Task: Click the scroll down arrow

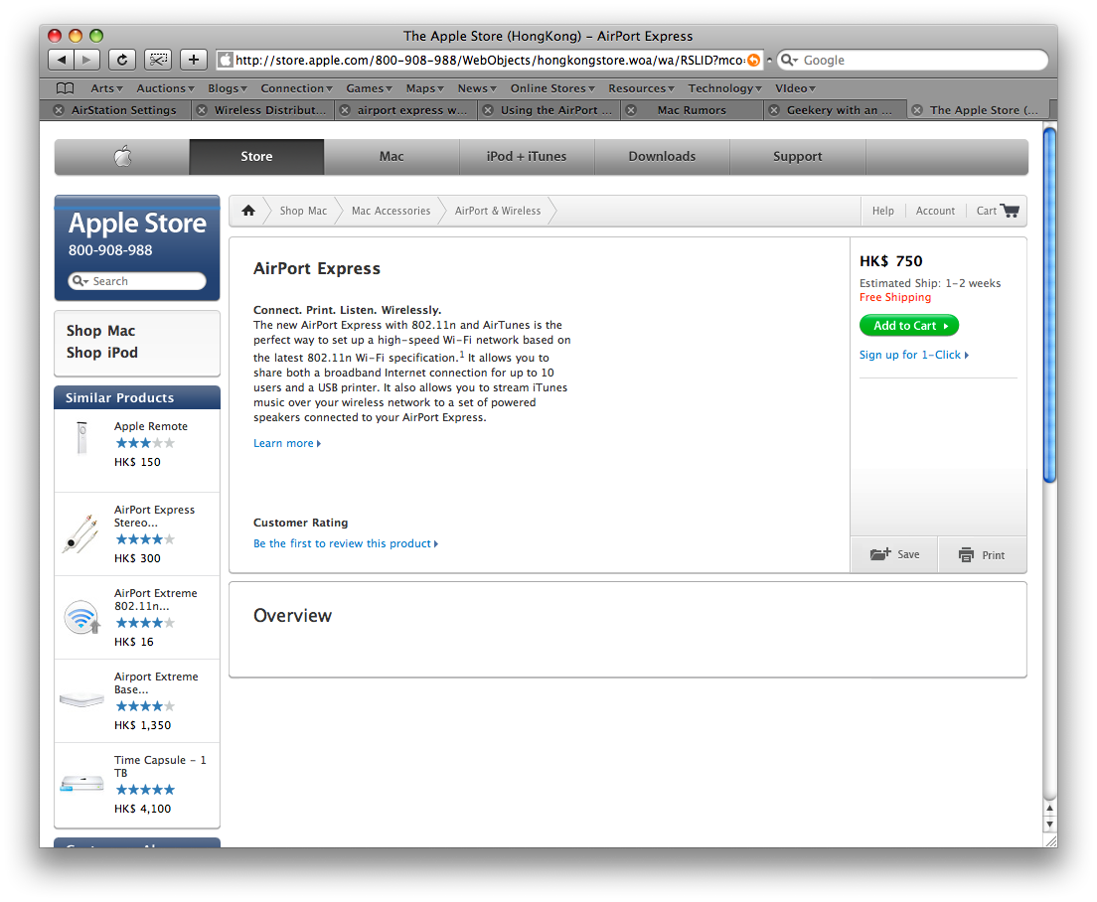Action: 1049,825
